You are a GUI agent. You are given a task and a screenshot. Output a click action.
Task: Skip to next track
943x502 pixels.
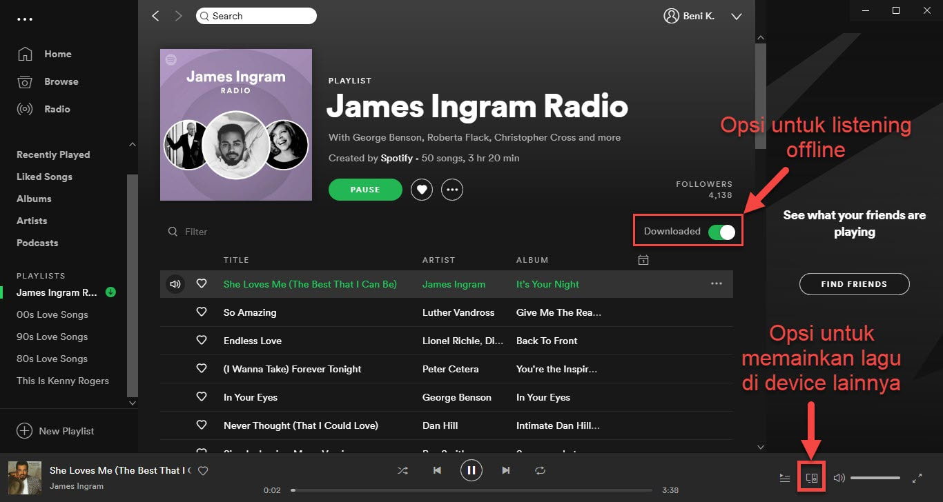506,470
